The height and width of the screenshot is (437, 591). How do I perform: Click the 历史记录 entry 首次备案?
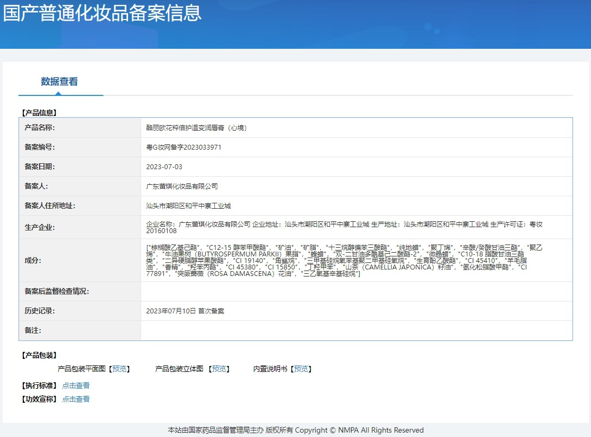[x=185, y=311]
